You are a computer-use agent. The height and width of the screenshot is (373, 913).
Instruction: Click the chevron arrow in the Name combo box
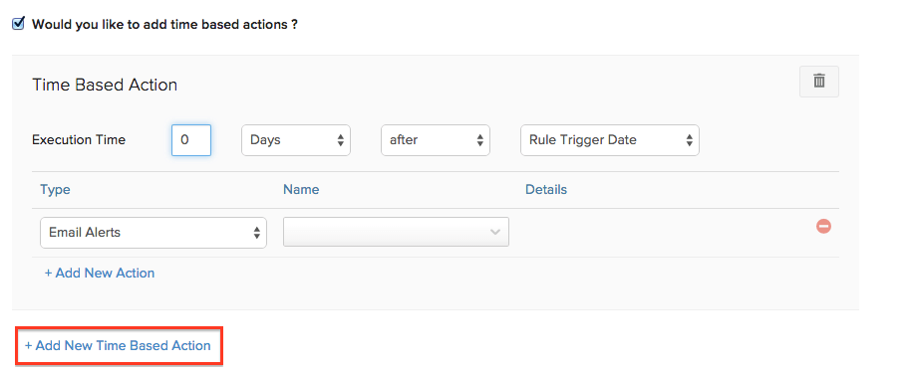[x=495, y=233]
